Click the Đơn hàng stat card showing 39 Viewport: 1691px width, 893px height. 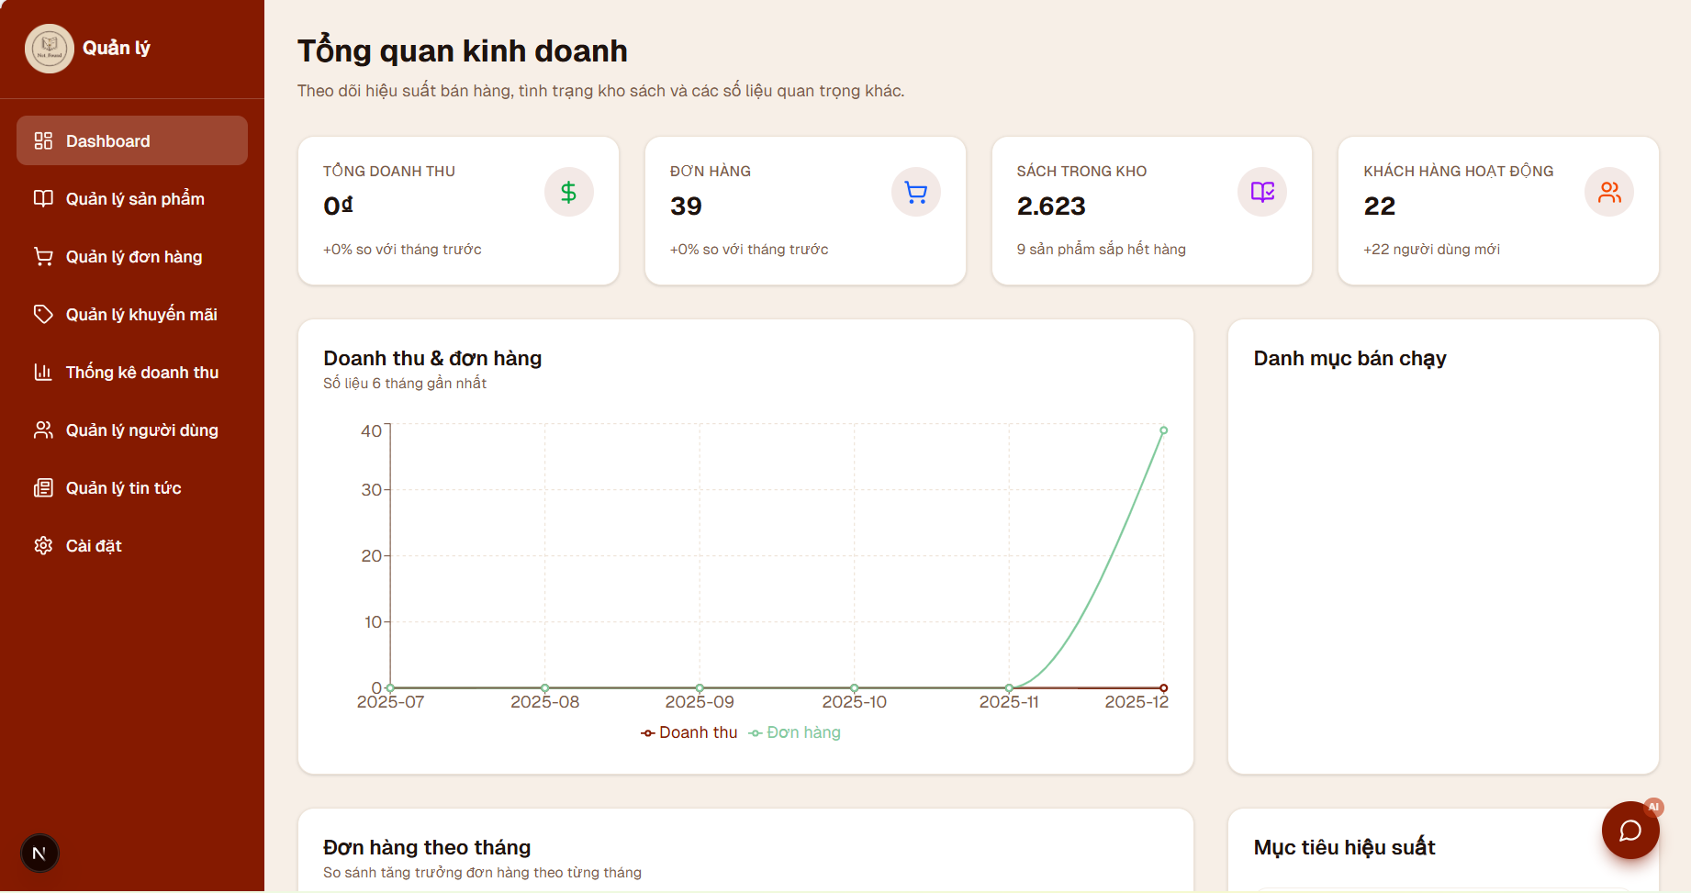point(805,210)
